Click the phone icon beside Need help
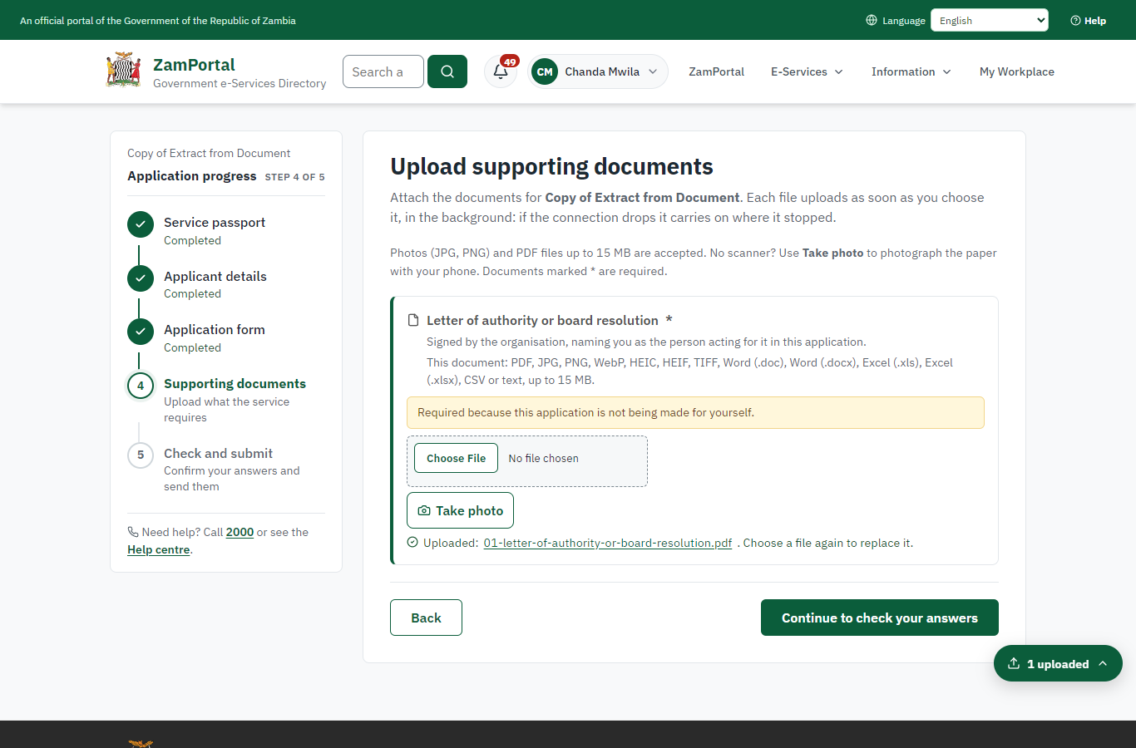 pos(133,532)
